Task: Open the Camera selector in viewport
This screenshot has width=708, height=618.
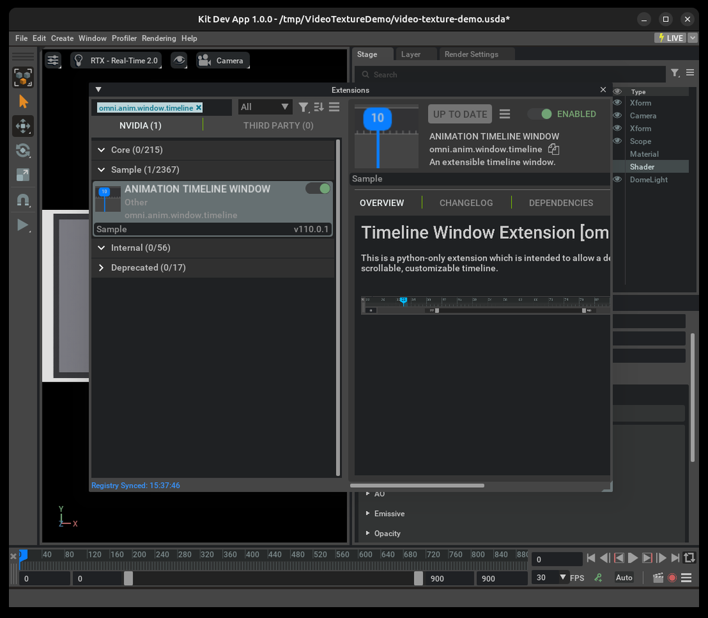Action: coord(223,60)
